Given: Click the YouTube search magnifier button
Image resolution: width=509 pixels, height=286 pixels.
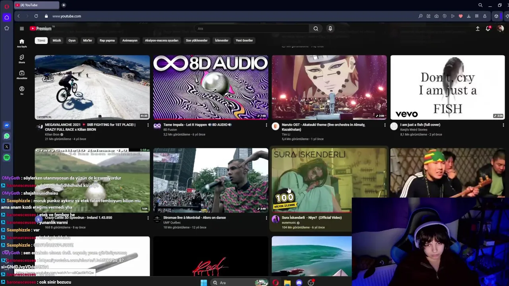Looking at the screenshot, I should point(316,29).
